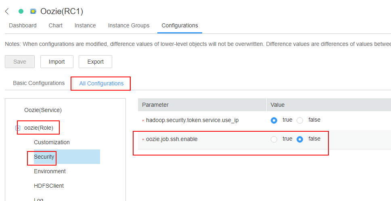Open the All Configurations tab

click(x=101, y=83)
